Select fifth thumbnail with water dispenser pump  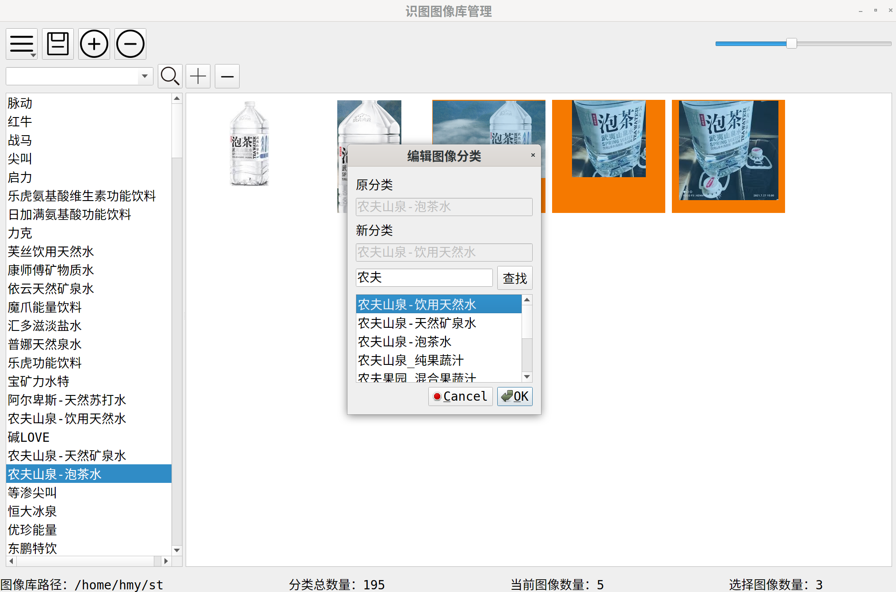click(728, 156)
